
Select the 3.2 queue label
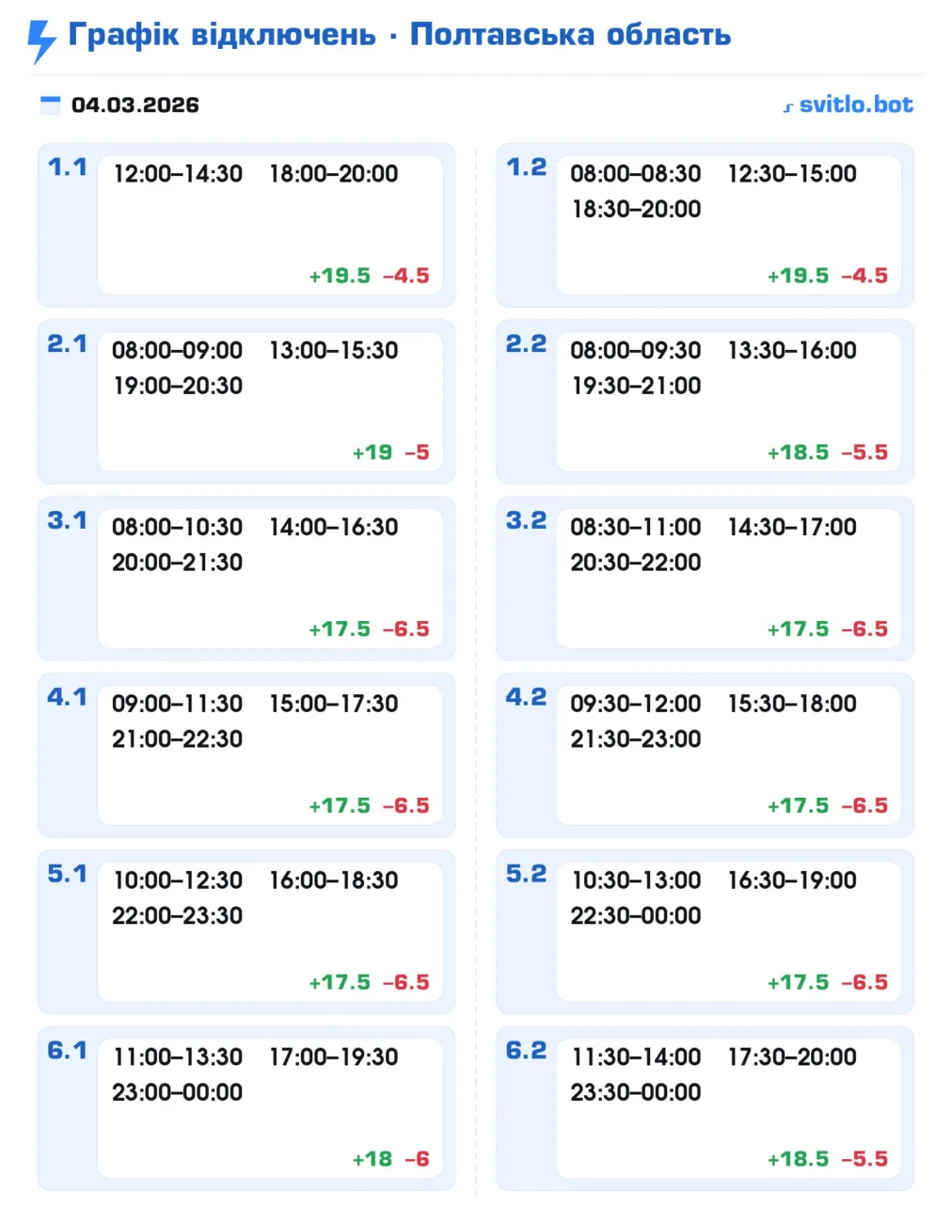click(526, 520)
